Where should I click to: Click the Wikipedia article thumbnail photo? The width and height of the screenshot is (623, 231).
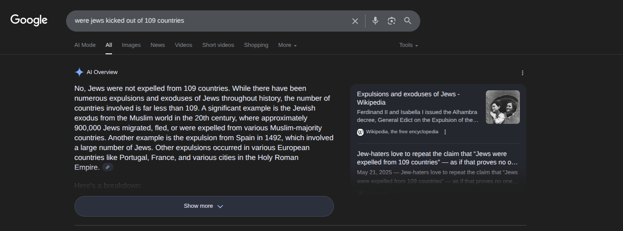pos(503,107)
